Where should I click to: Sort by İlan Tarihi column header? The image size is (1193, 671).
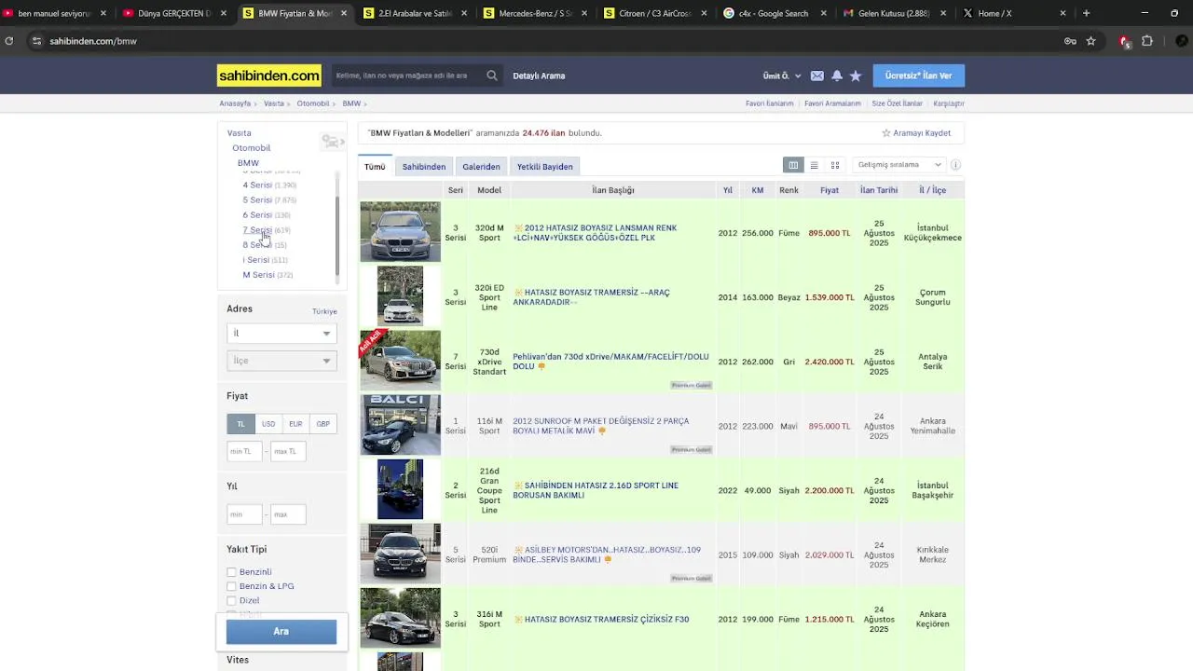click(x=879, y=190)
